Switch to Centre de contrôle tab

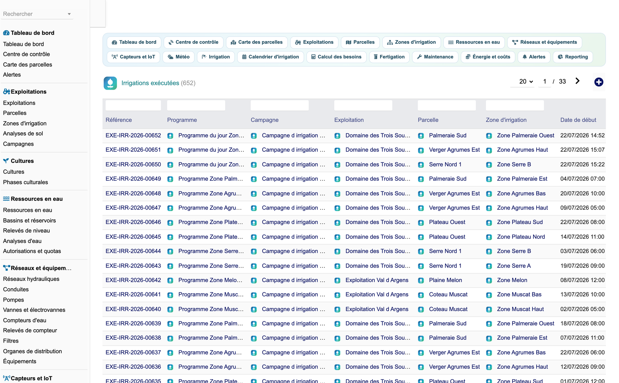tap(193, 42)
